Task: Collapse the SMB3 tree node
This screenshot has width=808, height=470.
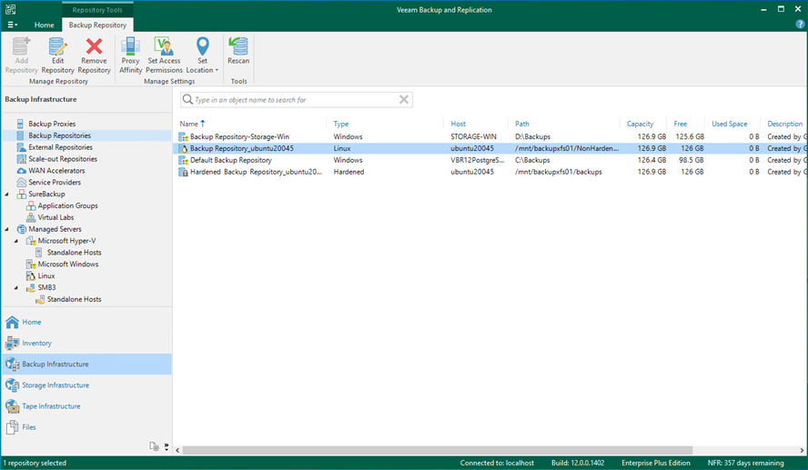Action: point(16,288)
